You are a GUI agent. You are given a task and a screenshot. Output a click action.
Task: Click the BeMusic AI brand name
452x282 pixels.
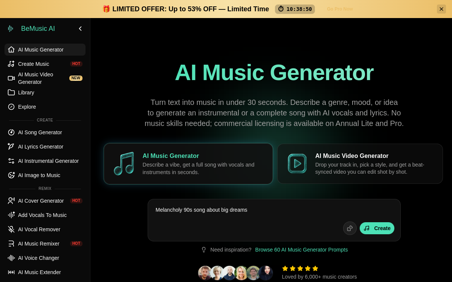(x=38, y=29)
